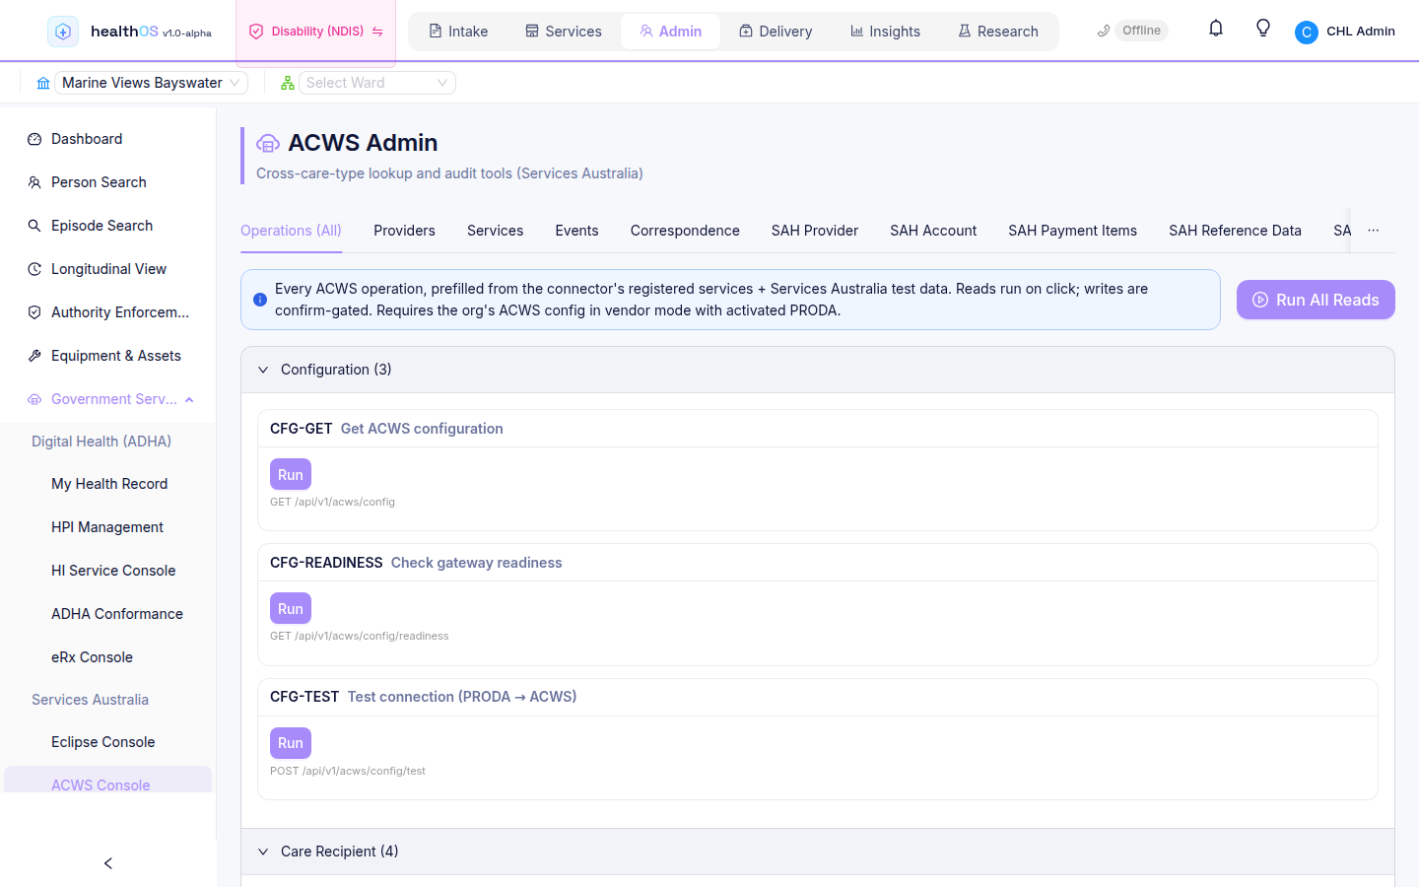Show more tabs via ellipsis icon
The height and width of the screenshot is (887, 1419).
point(1374,231)
